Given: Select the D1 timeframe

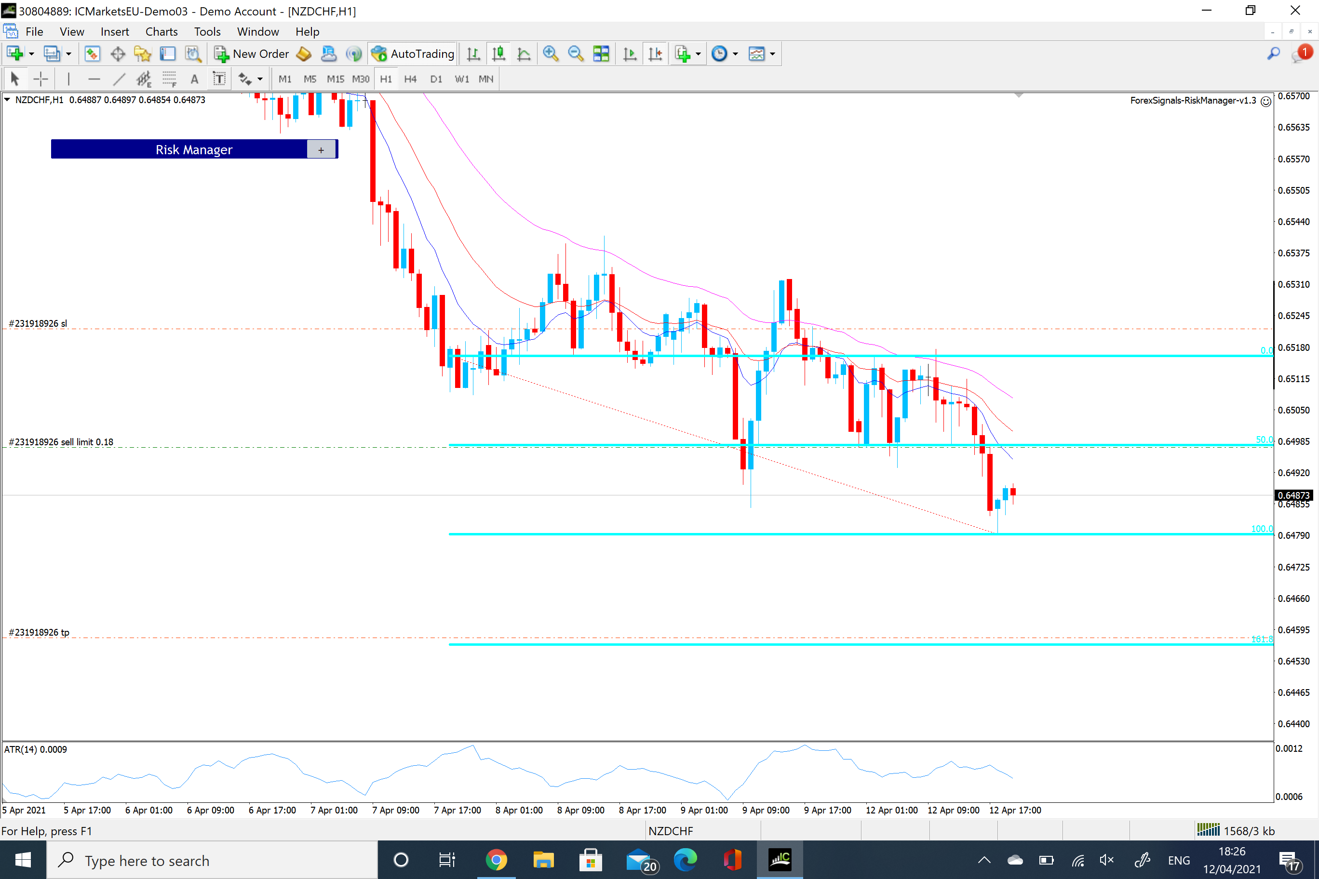Looking at the screenshot, I should [x=436, y=79].
